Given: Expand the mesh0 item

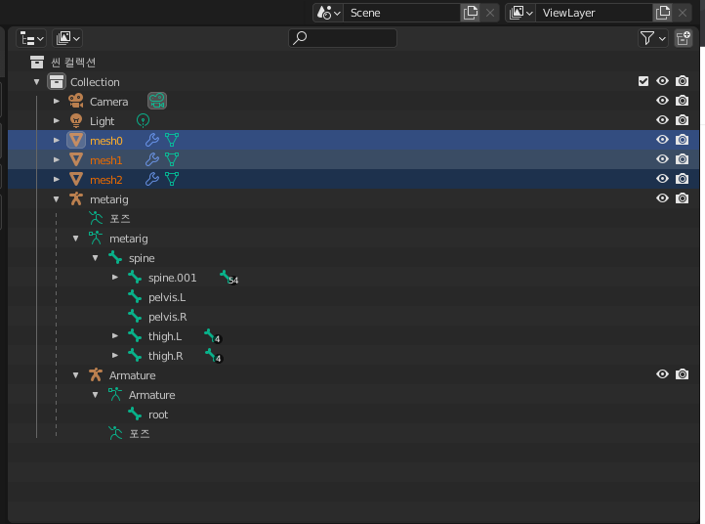Looking at the screenshot, I should (57, 141).
